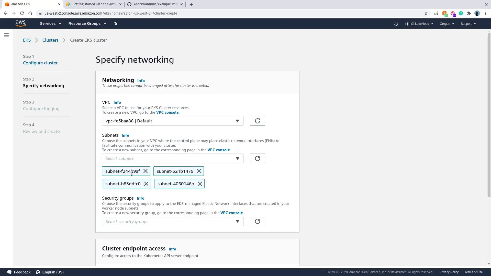
Task: Go to Step 1 Configure cluster
Action: click(x=40, y=63)
